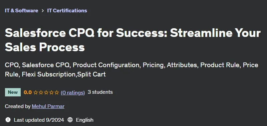The image size is (267, 126).
Task: Click the globe language icon
Action: (70, 120)
